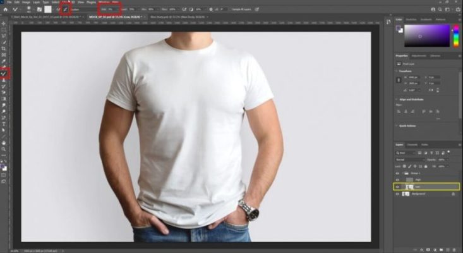Add a layer mask from Layers footer
The image size is (463, 253).
point(428,250)
